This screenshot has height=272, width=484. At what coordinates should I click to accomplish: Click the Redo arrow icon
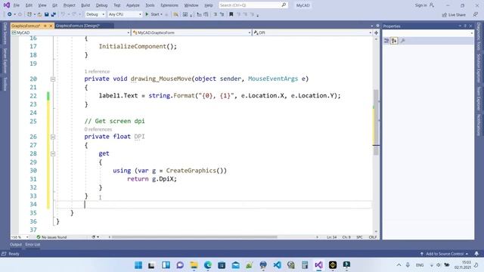point(74,14)
